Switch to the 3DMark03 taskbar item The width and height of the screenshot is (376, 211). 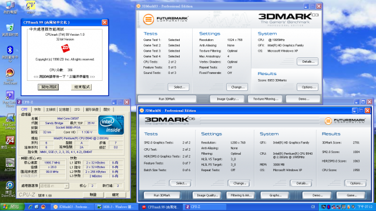click(x=72, y=207)
